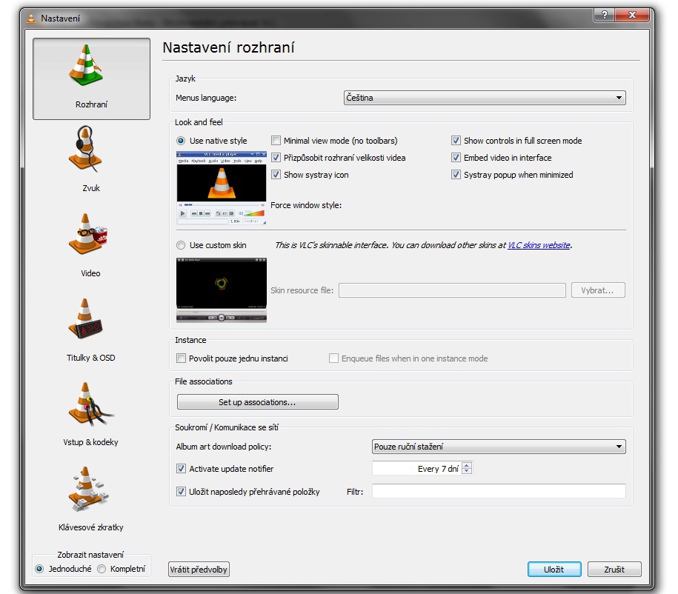Screen dimensions: 678x594
Task: Open Album art download policy dropdown
Action: [x=499, y=447]
